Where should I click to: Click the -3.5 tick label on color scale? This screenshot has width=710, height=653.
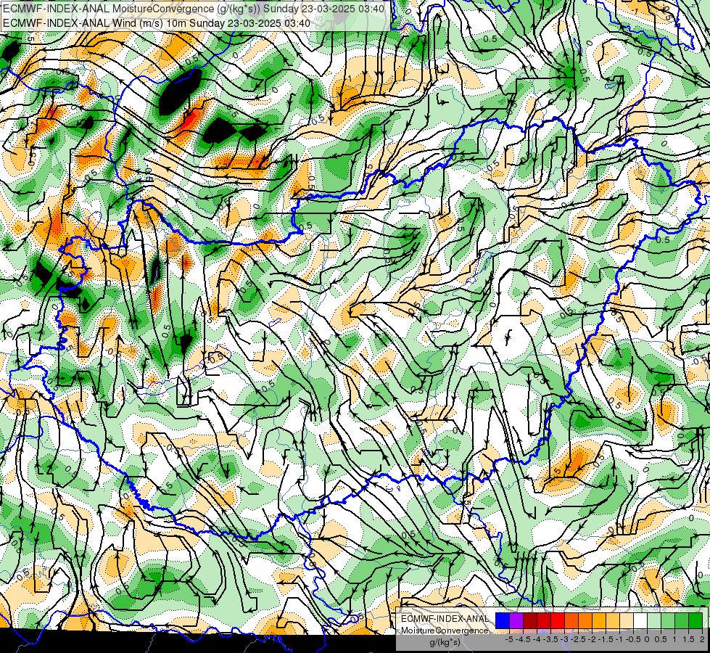coord(550,639)
